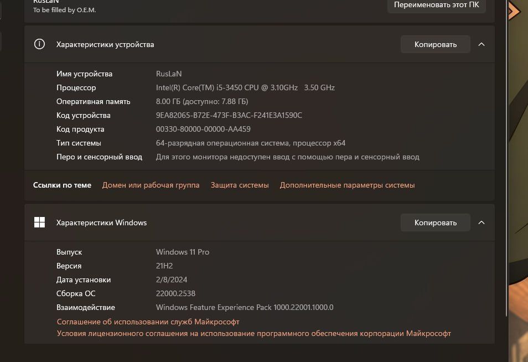Select system type value 64-разрядная операционная система

251,143
